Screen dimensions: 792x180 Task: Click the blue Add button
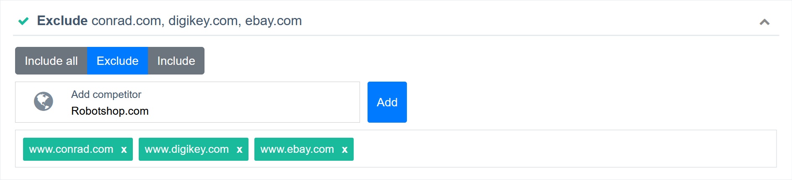coord(387,102)
